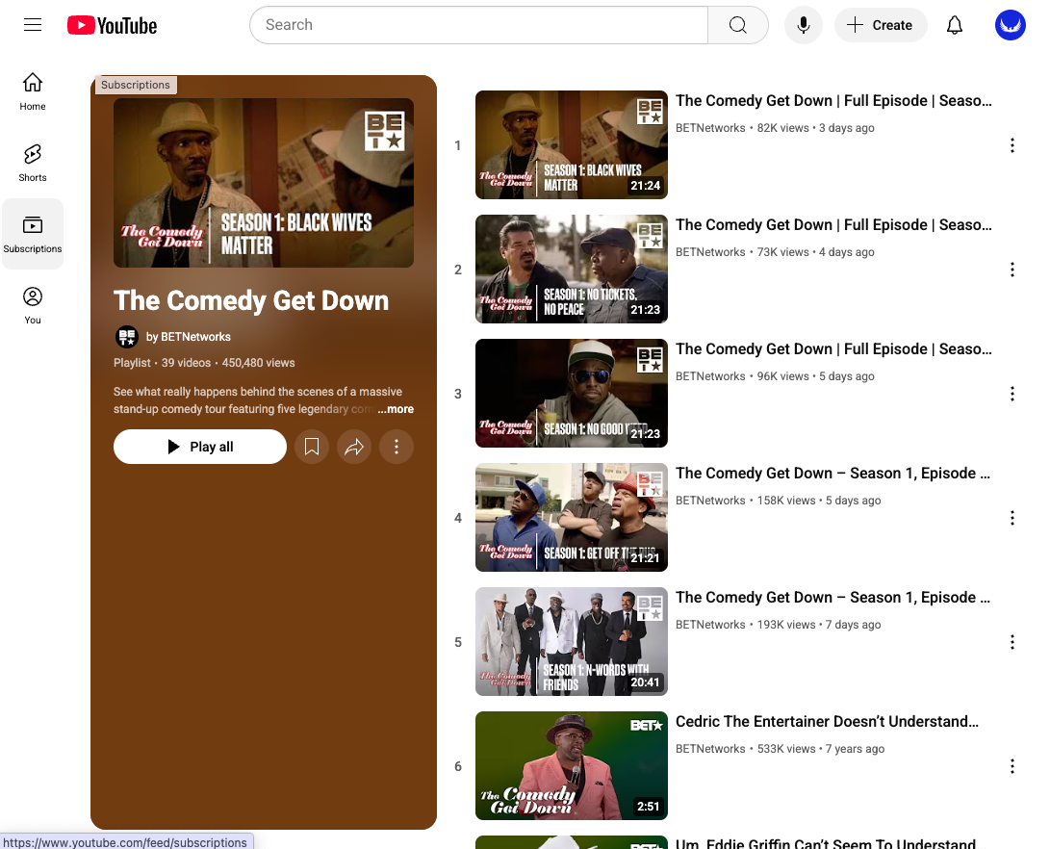
Task: Open the You section in sidebar
Action: [x=32, y=305]
